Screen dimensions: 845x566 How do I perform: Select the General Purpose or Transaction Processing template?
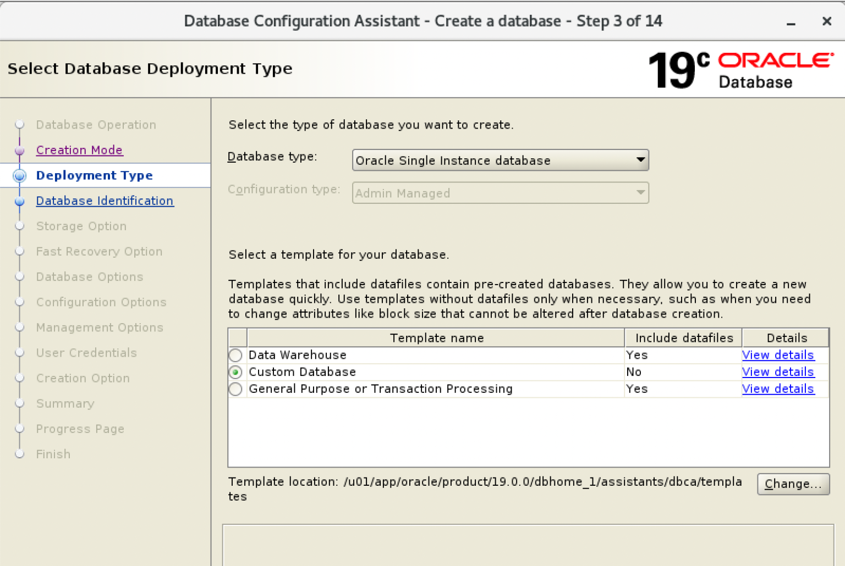coord(235,389)
